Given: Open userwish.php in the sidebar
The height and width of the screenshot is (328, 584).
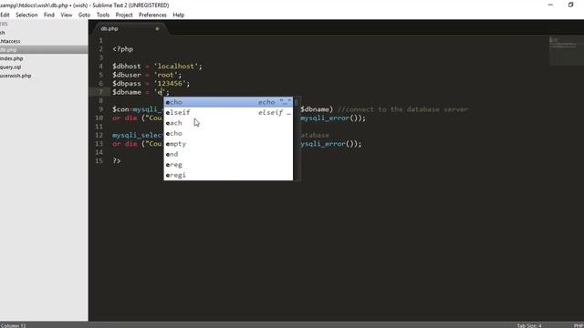Looking at the screenshot, I should click(16, 76).
